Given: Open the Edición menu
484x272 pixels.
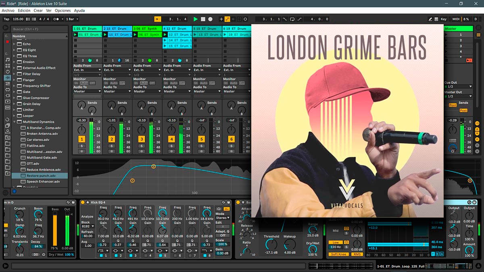Looking at the screenshot, I should click(24, 10).
